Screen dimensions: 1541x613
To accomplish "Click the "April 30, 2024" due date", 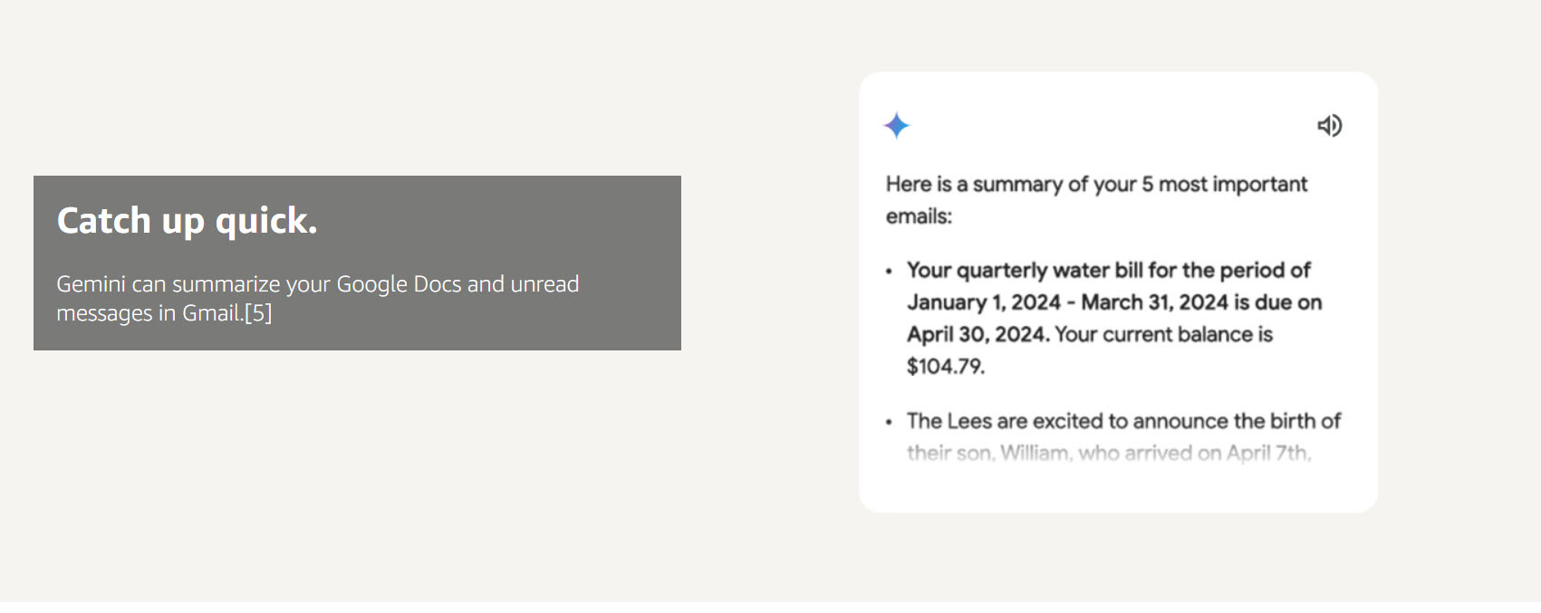I will point(977,334).
